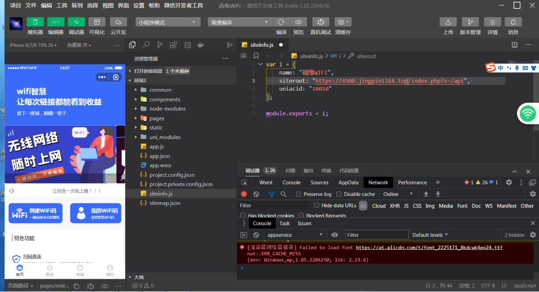
Task: Toggle Preserve log checkbox
Action: point(299,194)
